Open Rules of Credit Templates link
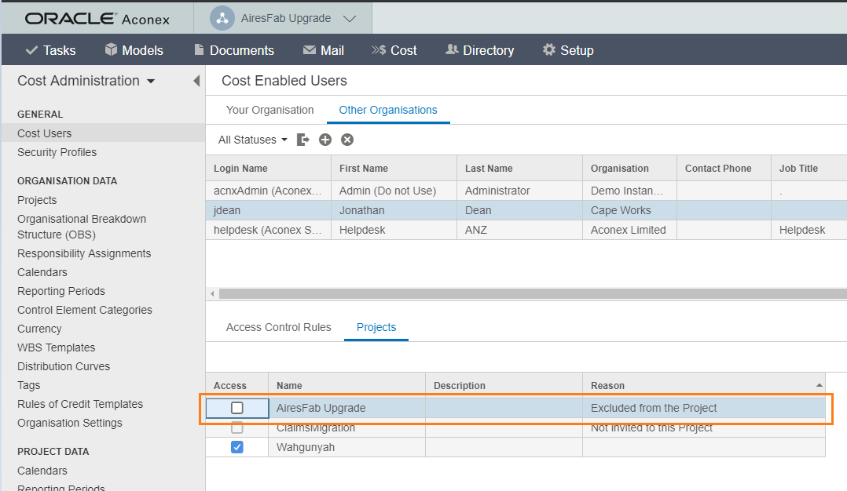Screen dimensions: 847x491 pyautogui.click(x=80, y=404)
